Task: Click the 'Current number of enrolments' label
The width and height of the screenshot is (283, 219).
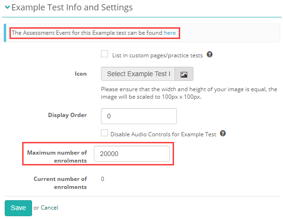Action: click(x=60, y=183)
